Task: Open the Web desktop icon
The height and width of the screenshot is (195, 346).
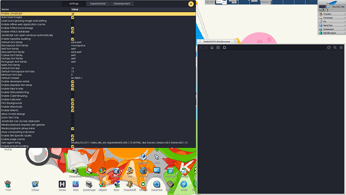Action: click(130, 172)
